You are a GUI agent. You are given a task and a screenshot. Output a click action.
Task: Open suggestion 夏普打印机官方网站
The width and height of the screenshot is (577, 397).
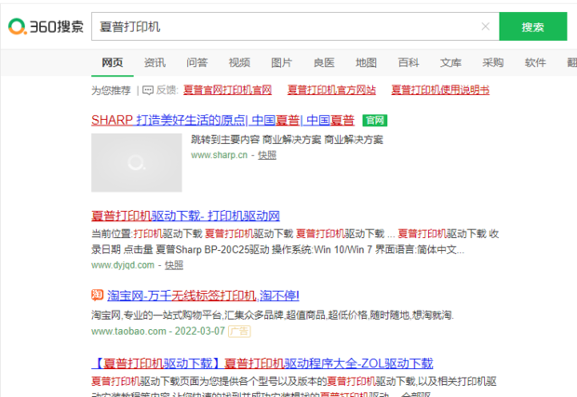tap(331, 89)
